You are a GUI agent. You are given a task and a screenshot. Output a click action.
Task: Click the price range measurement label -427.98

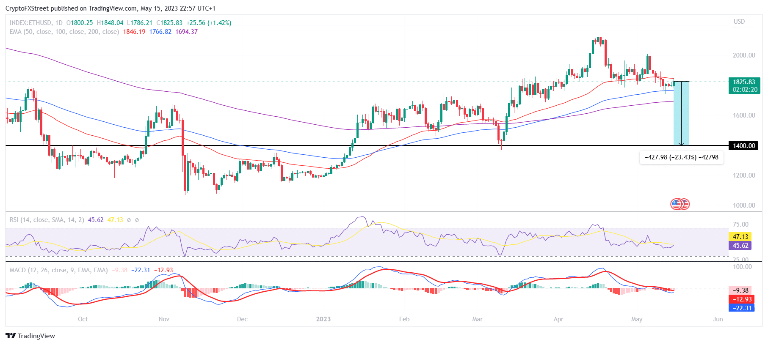[681, 157]
